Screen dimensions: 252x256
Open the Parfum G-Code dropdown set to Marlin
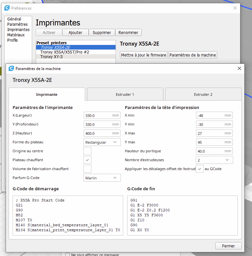click(102, 178)
